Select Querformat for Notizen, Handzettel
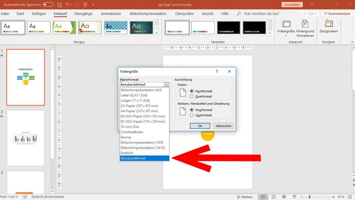This screenshot has width=355, height=200. click(x=192, y=115)
